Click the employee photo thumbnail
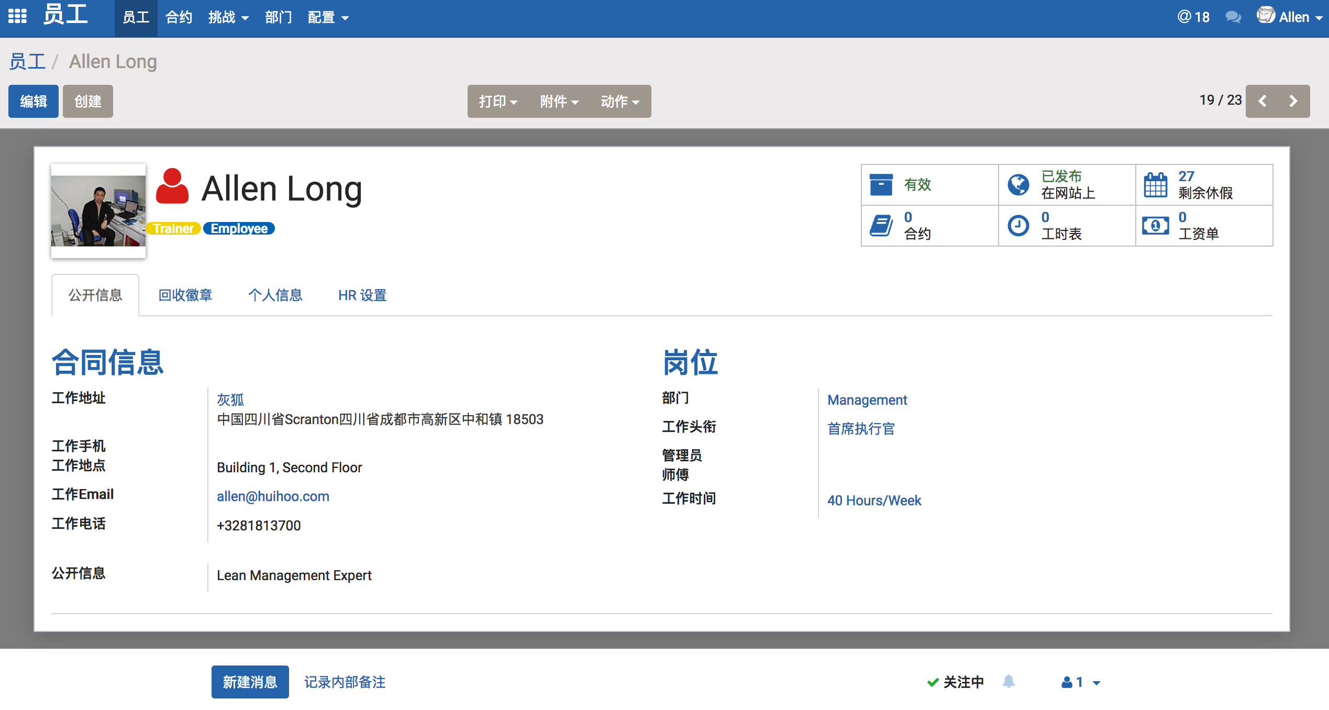Image resolution: width=1329 pixels, height=710 pixels. [x=98, y=210]
